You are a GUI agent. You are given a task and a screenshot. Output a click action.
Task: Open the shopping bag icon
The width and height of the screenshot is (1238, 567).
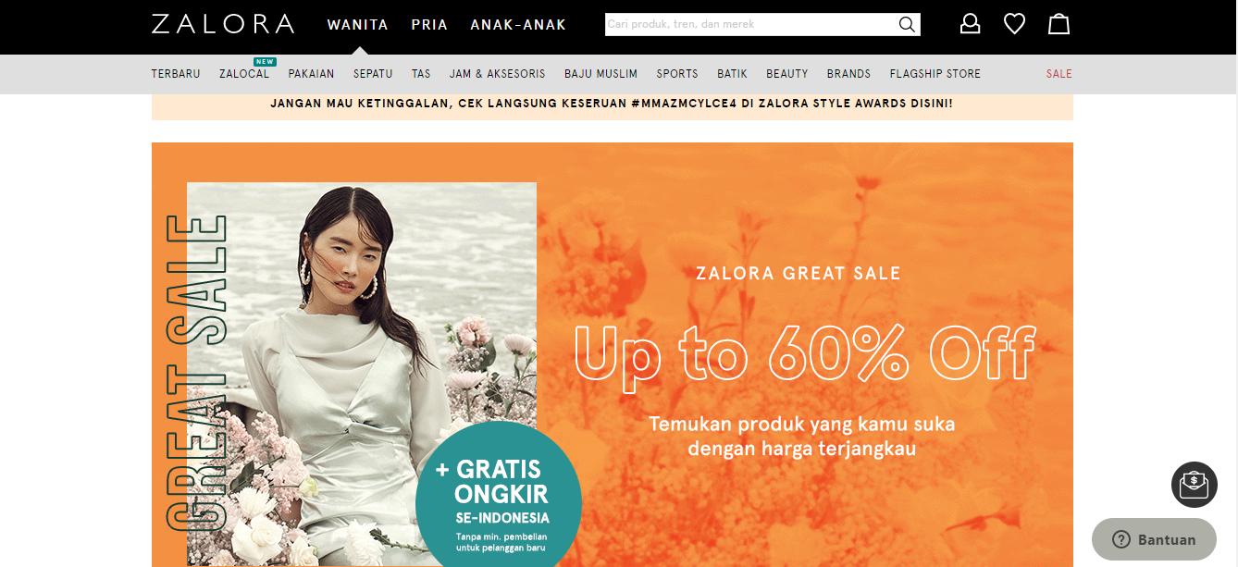(x=1058, y=24)
